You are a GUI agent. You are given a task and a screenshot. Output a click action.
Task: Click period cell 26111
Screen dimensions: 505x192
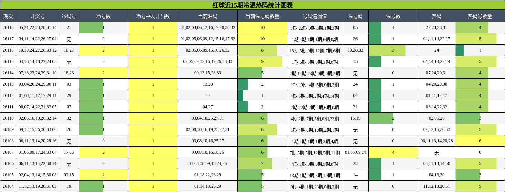(x=8, y=107)
